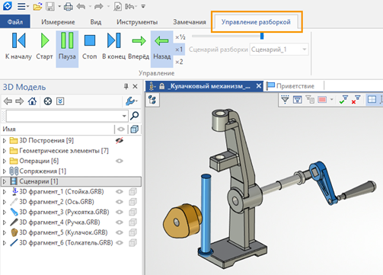Click the cube column header icon
383x275 pixels.
click(x=135, y=130)
